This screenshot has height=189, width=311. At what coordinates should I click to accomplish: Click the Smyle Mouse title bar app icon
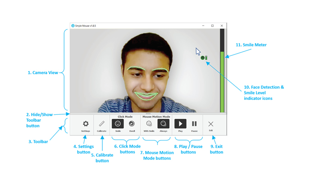(x=73, y=26)
